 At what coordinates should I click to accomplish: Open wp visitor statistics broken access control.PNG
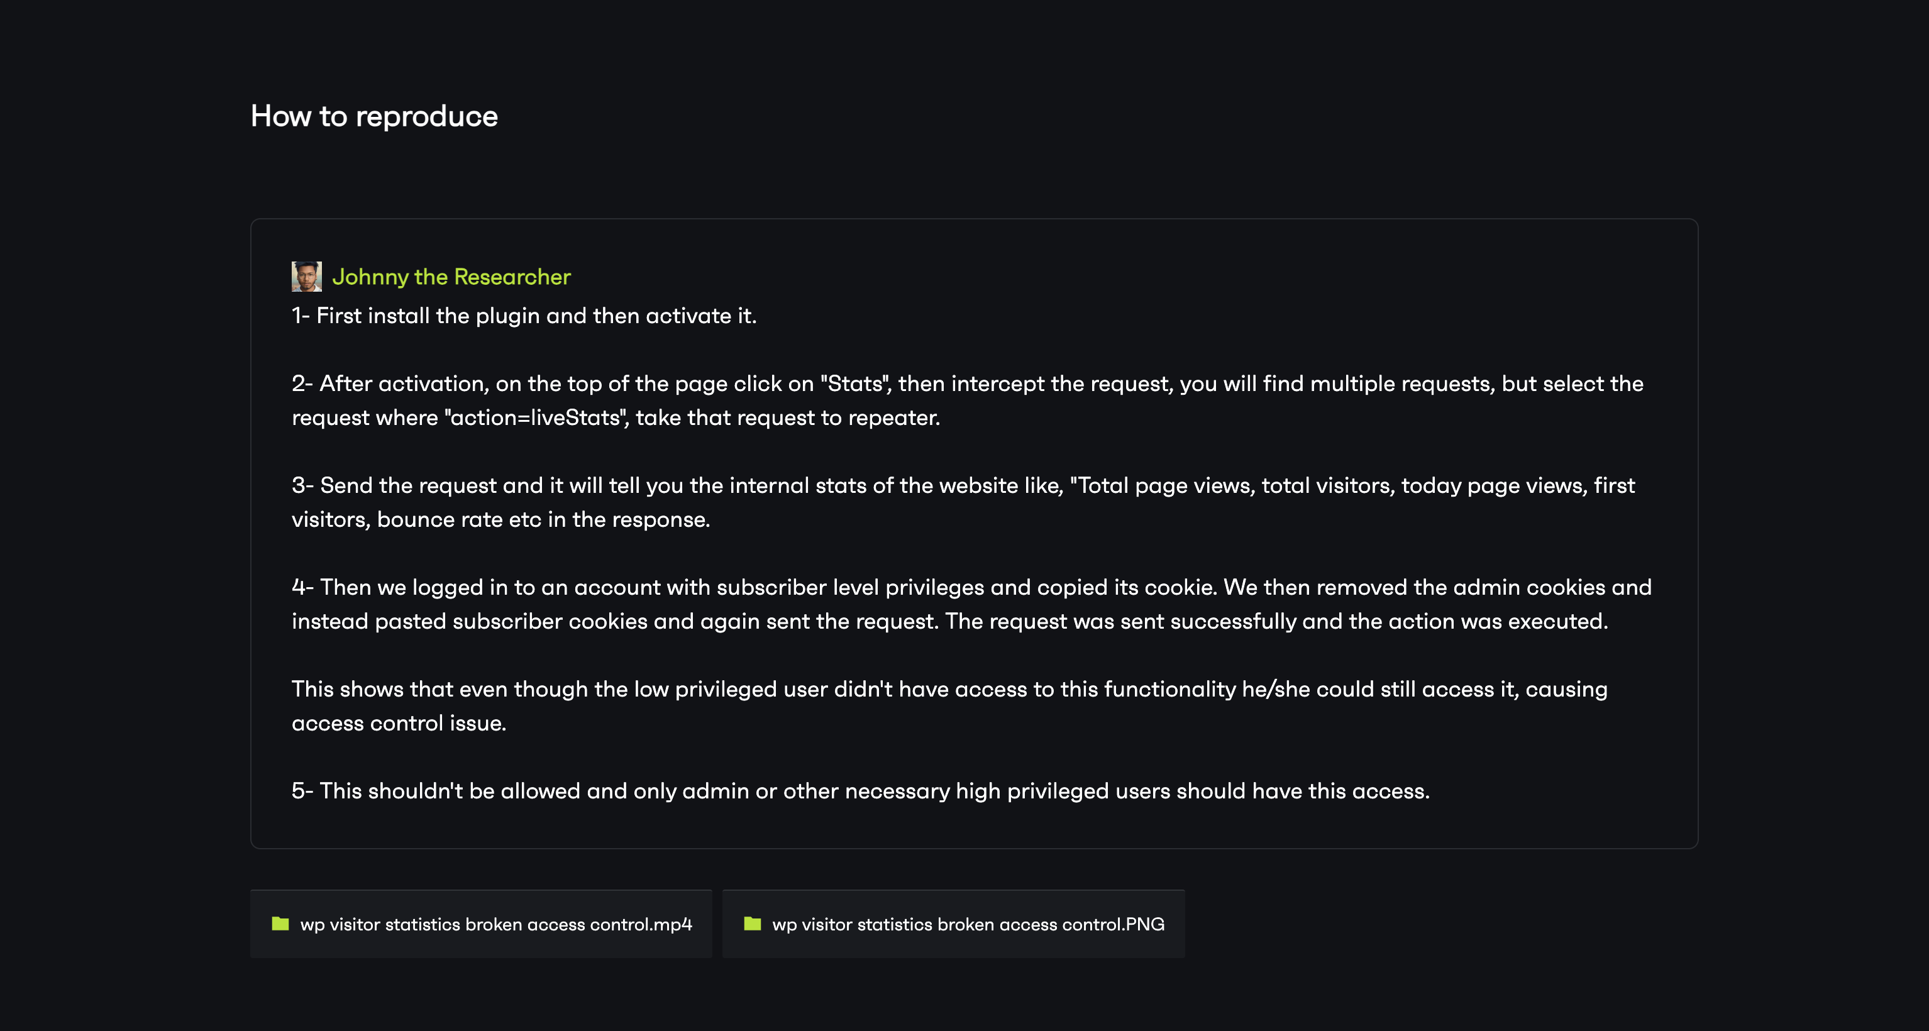953,924
